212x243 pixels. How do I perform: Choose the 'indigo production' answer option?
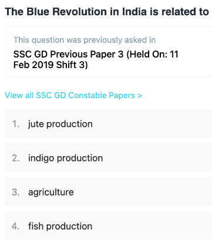[108, 158]
